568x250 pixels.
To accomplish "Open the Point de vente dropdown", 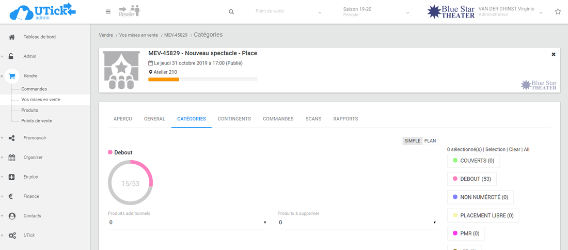I will click(x=288, y=12).
